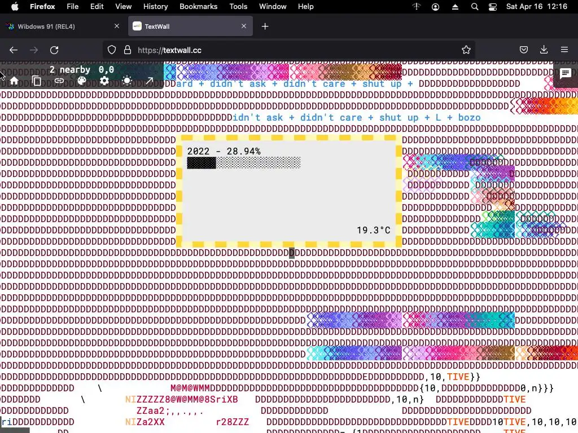
Task: Close the Wibdows 91 (REL4) tab
Action: pos(117,26)
